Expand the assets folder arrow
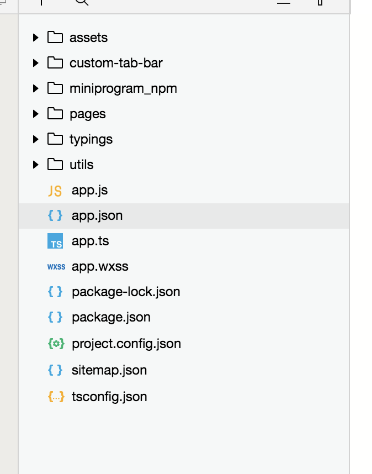Screen dimensions: 372x474 pyautogui.click(x=36, y=38)
